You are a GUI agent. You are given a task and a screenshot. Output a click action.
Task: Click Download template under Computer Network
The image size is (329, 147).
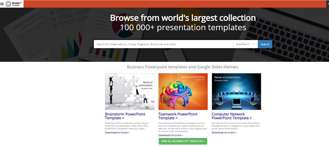click(x=224, y=133)
